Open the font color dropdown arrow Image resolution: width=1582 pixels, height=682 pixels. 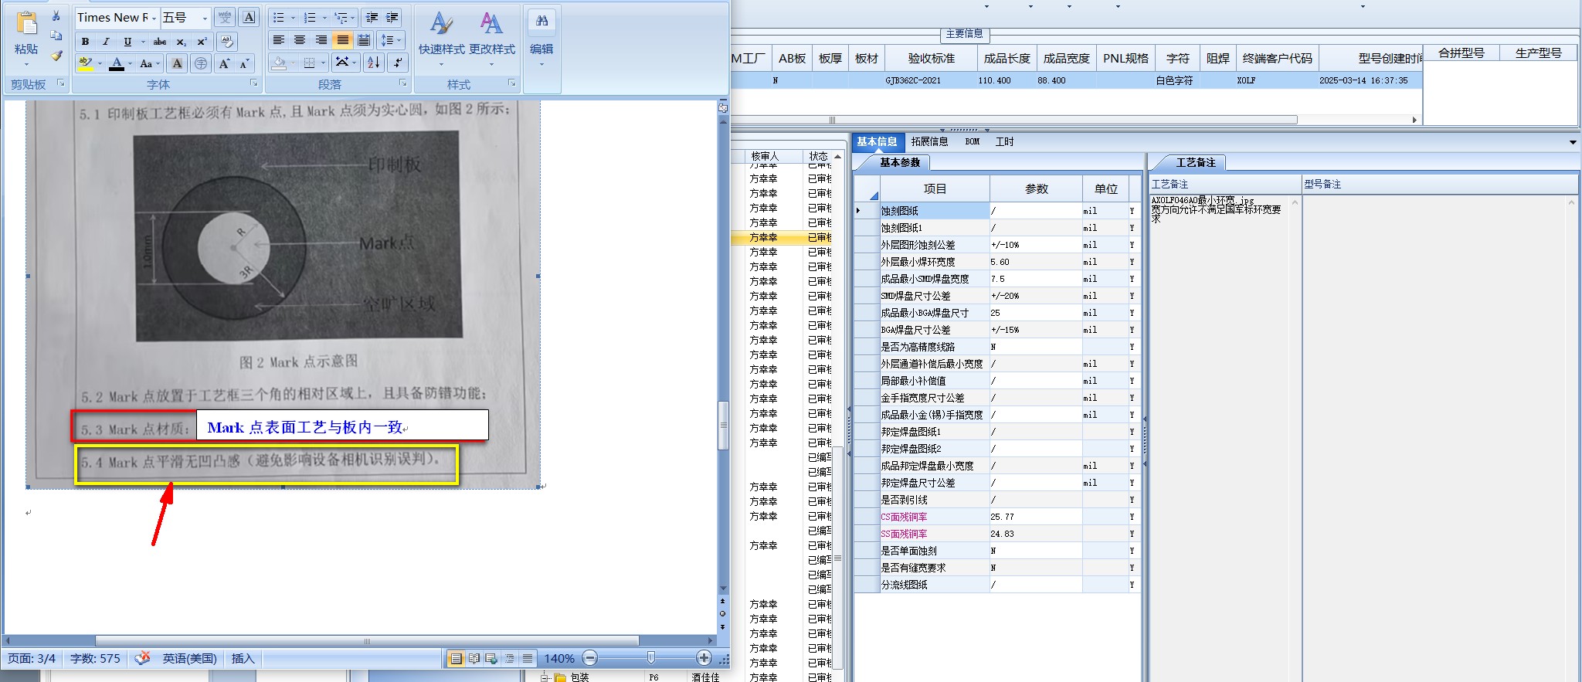130,63
